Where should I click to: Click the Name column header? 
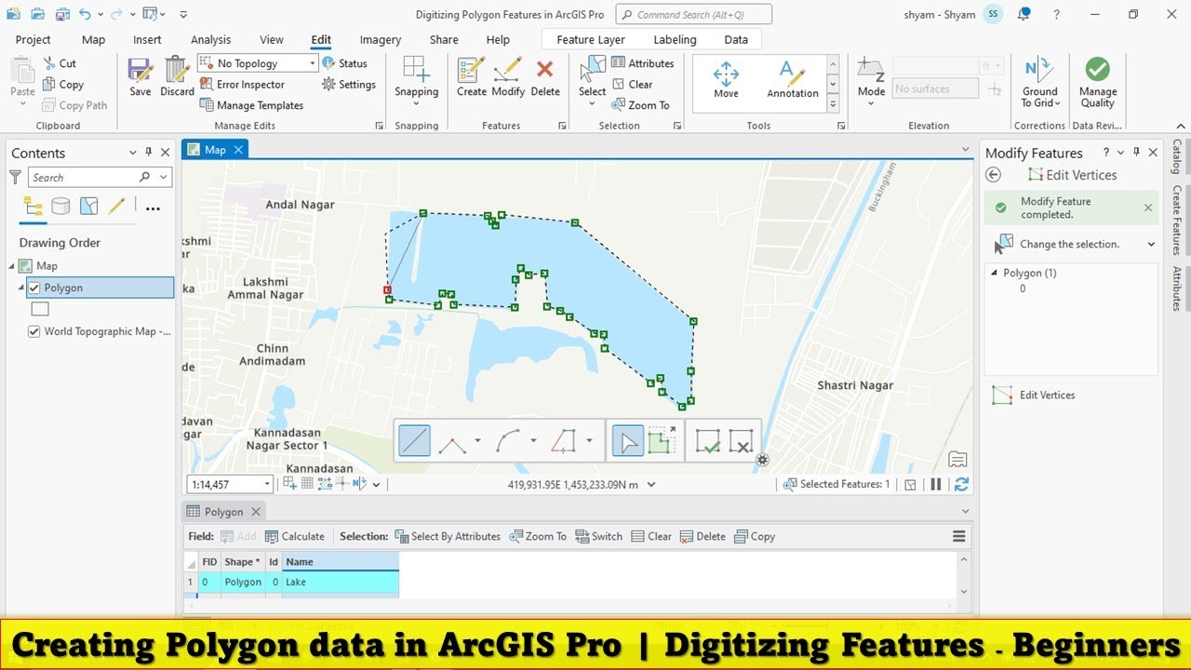pos(341,562)
